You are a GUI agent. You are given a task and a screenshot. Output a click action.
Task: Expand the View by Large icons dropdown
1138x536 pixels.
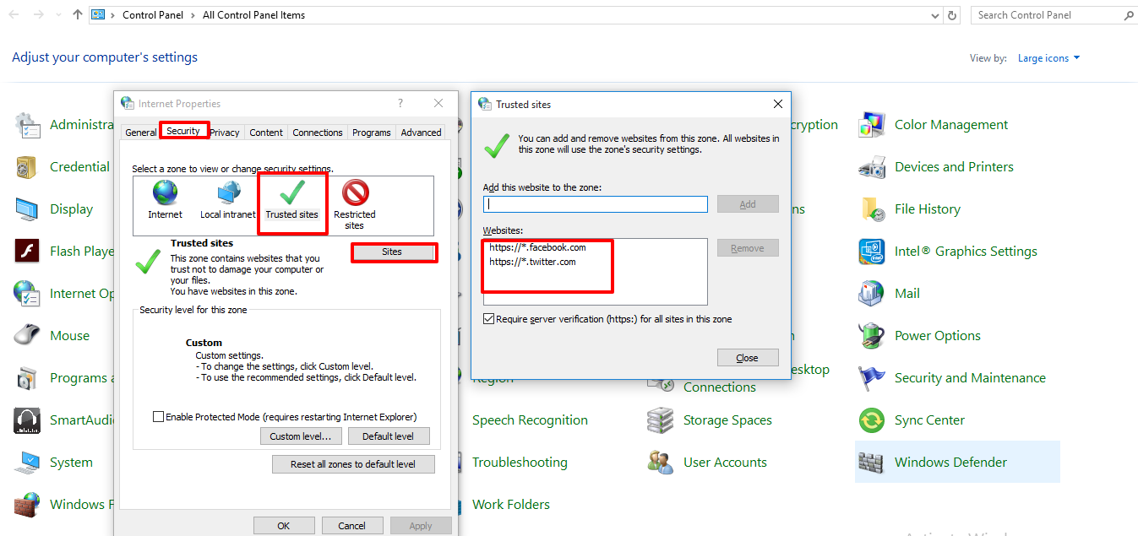point(1075,58)
